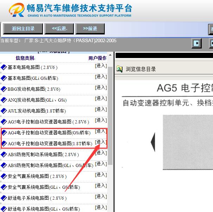213x212 pixels.
Task: Enter AG5 变速器电路图 (2.8V6) via [进入]
Action: pyautogui.click(x=101, y=120)
